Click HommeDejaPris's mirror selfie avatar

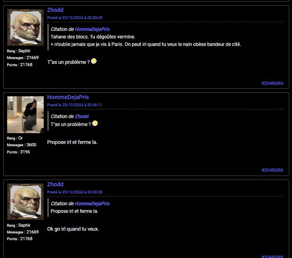[x=25, y=115]
